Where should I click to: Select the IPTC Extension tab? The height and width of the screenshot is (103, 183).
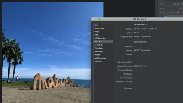[103, 38]
